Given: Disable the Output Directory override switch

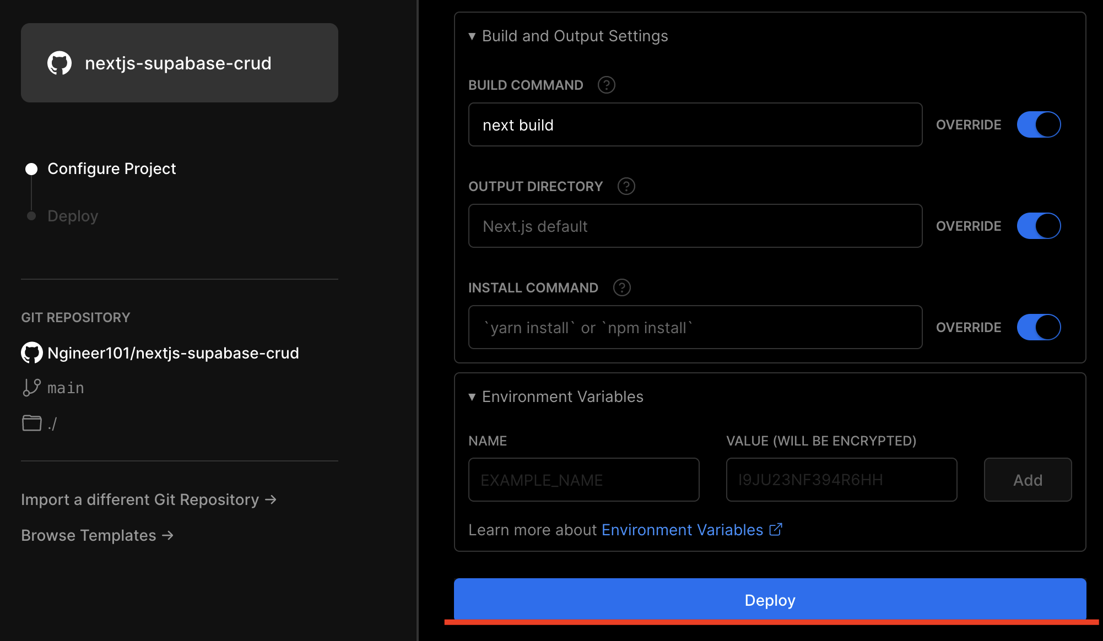Looking at the screenshot, I should coord(1039,226).
